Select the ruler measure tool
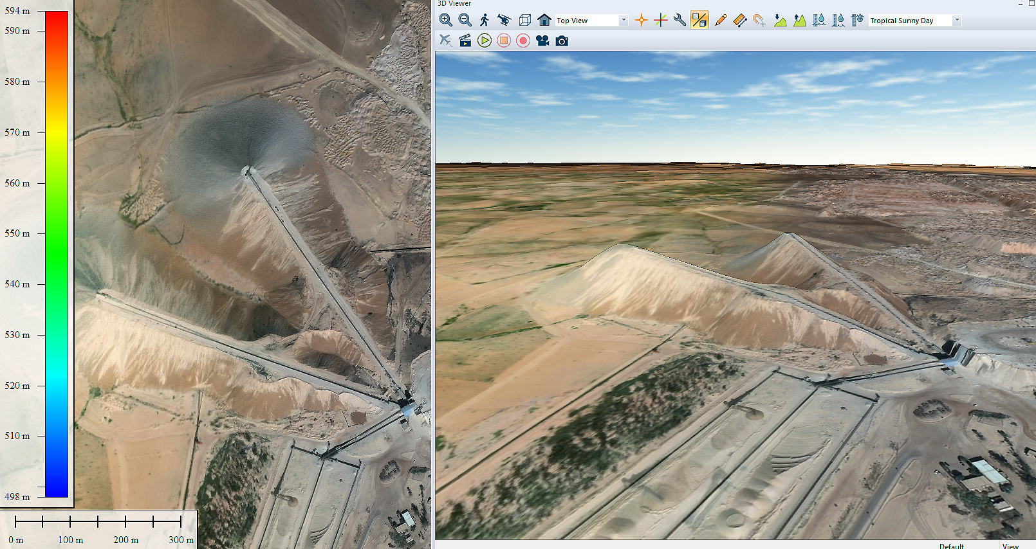Image resolution: width=1036 pixels, height=549 pixels. (740, 21)
